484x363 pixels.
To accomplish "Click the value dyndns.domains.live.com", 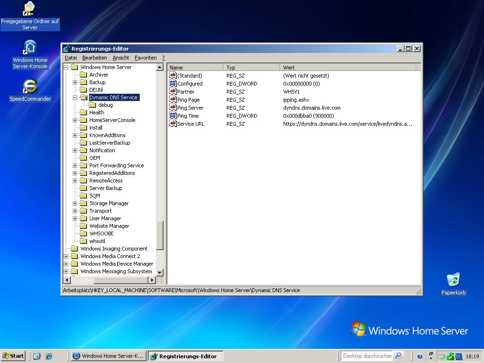I will click(x=312, y=108).
